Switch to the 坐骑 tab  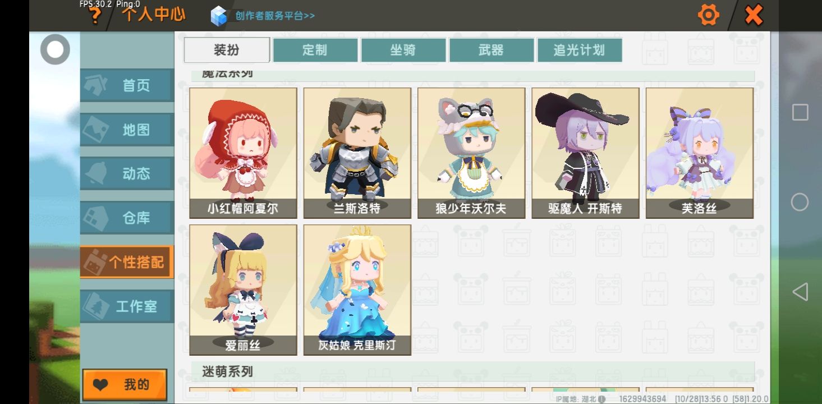pos(403,50)
